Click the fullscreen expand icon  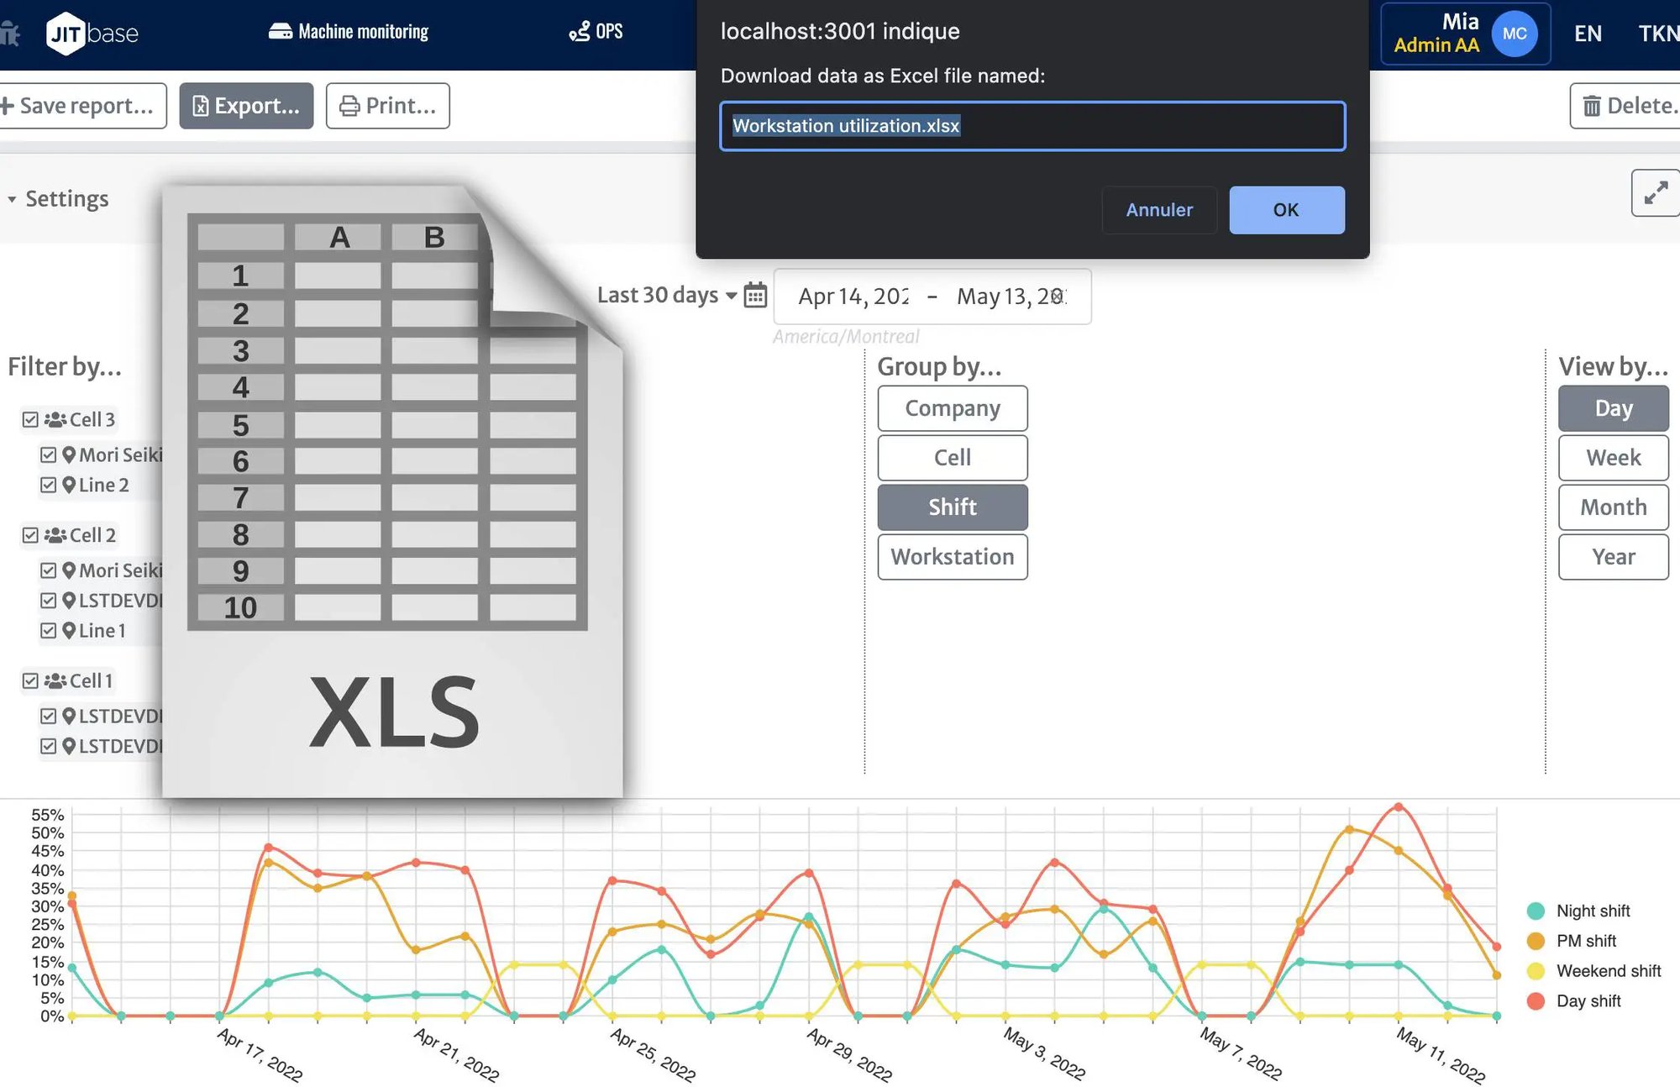point(1656,196)
